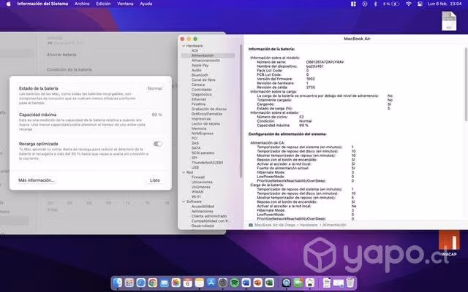Select Apple Pay in the sidebar
The height and width of the screenshot is (292, 468).
coord(200,65)
